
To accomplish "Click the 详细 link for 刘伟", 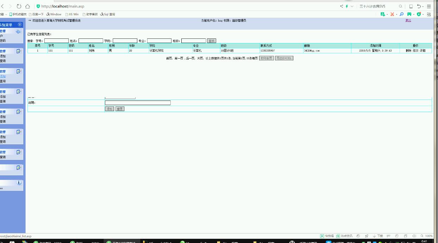I will (x=423, y=51).
